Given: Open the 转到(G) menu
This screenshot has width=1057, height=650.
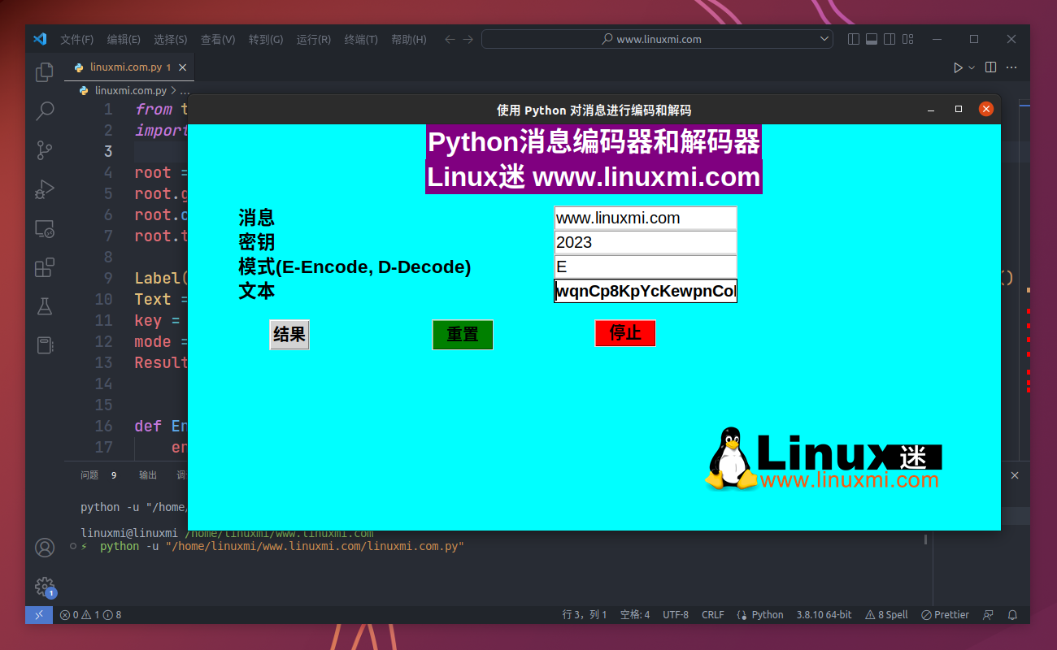Looking at the screenshot, I should tap(266, 39).
